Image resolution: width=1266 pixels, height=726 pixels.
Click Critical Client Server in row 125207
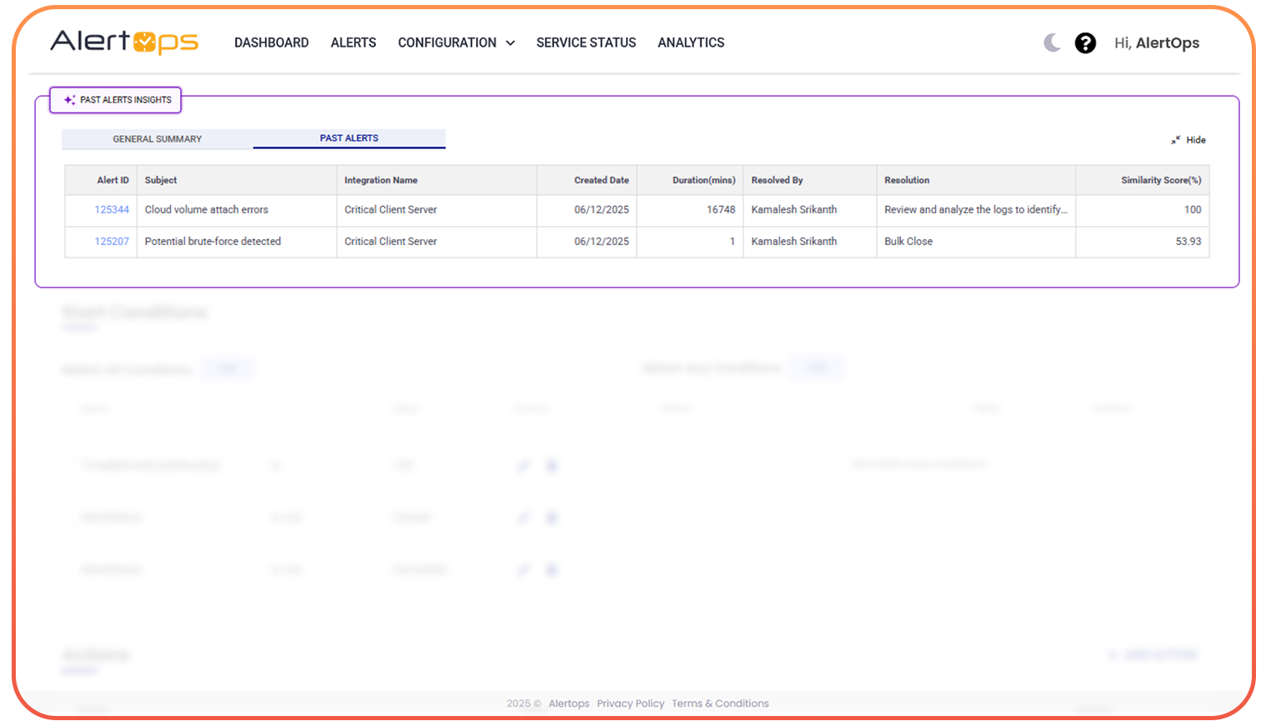click(x=391, y=242)
